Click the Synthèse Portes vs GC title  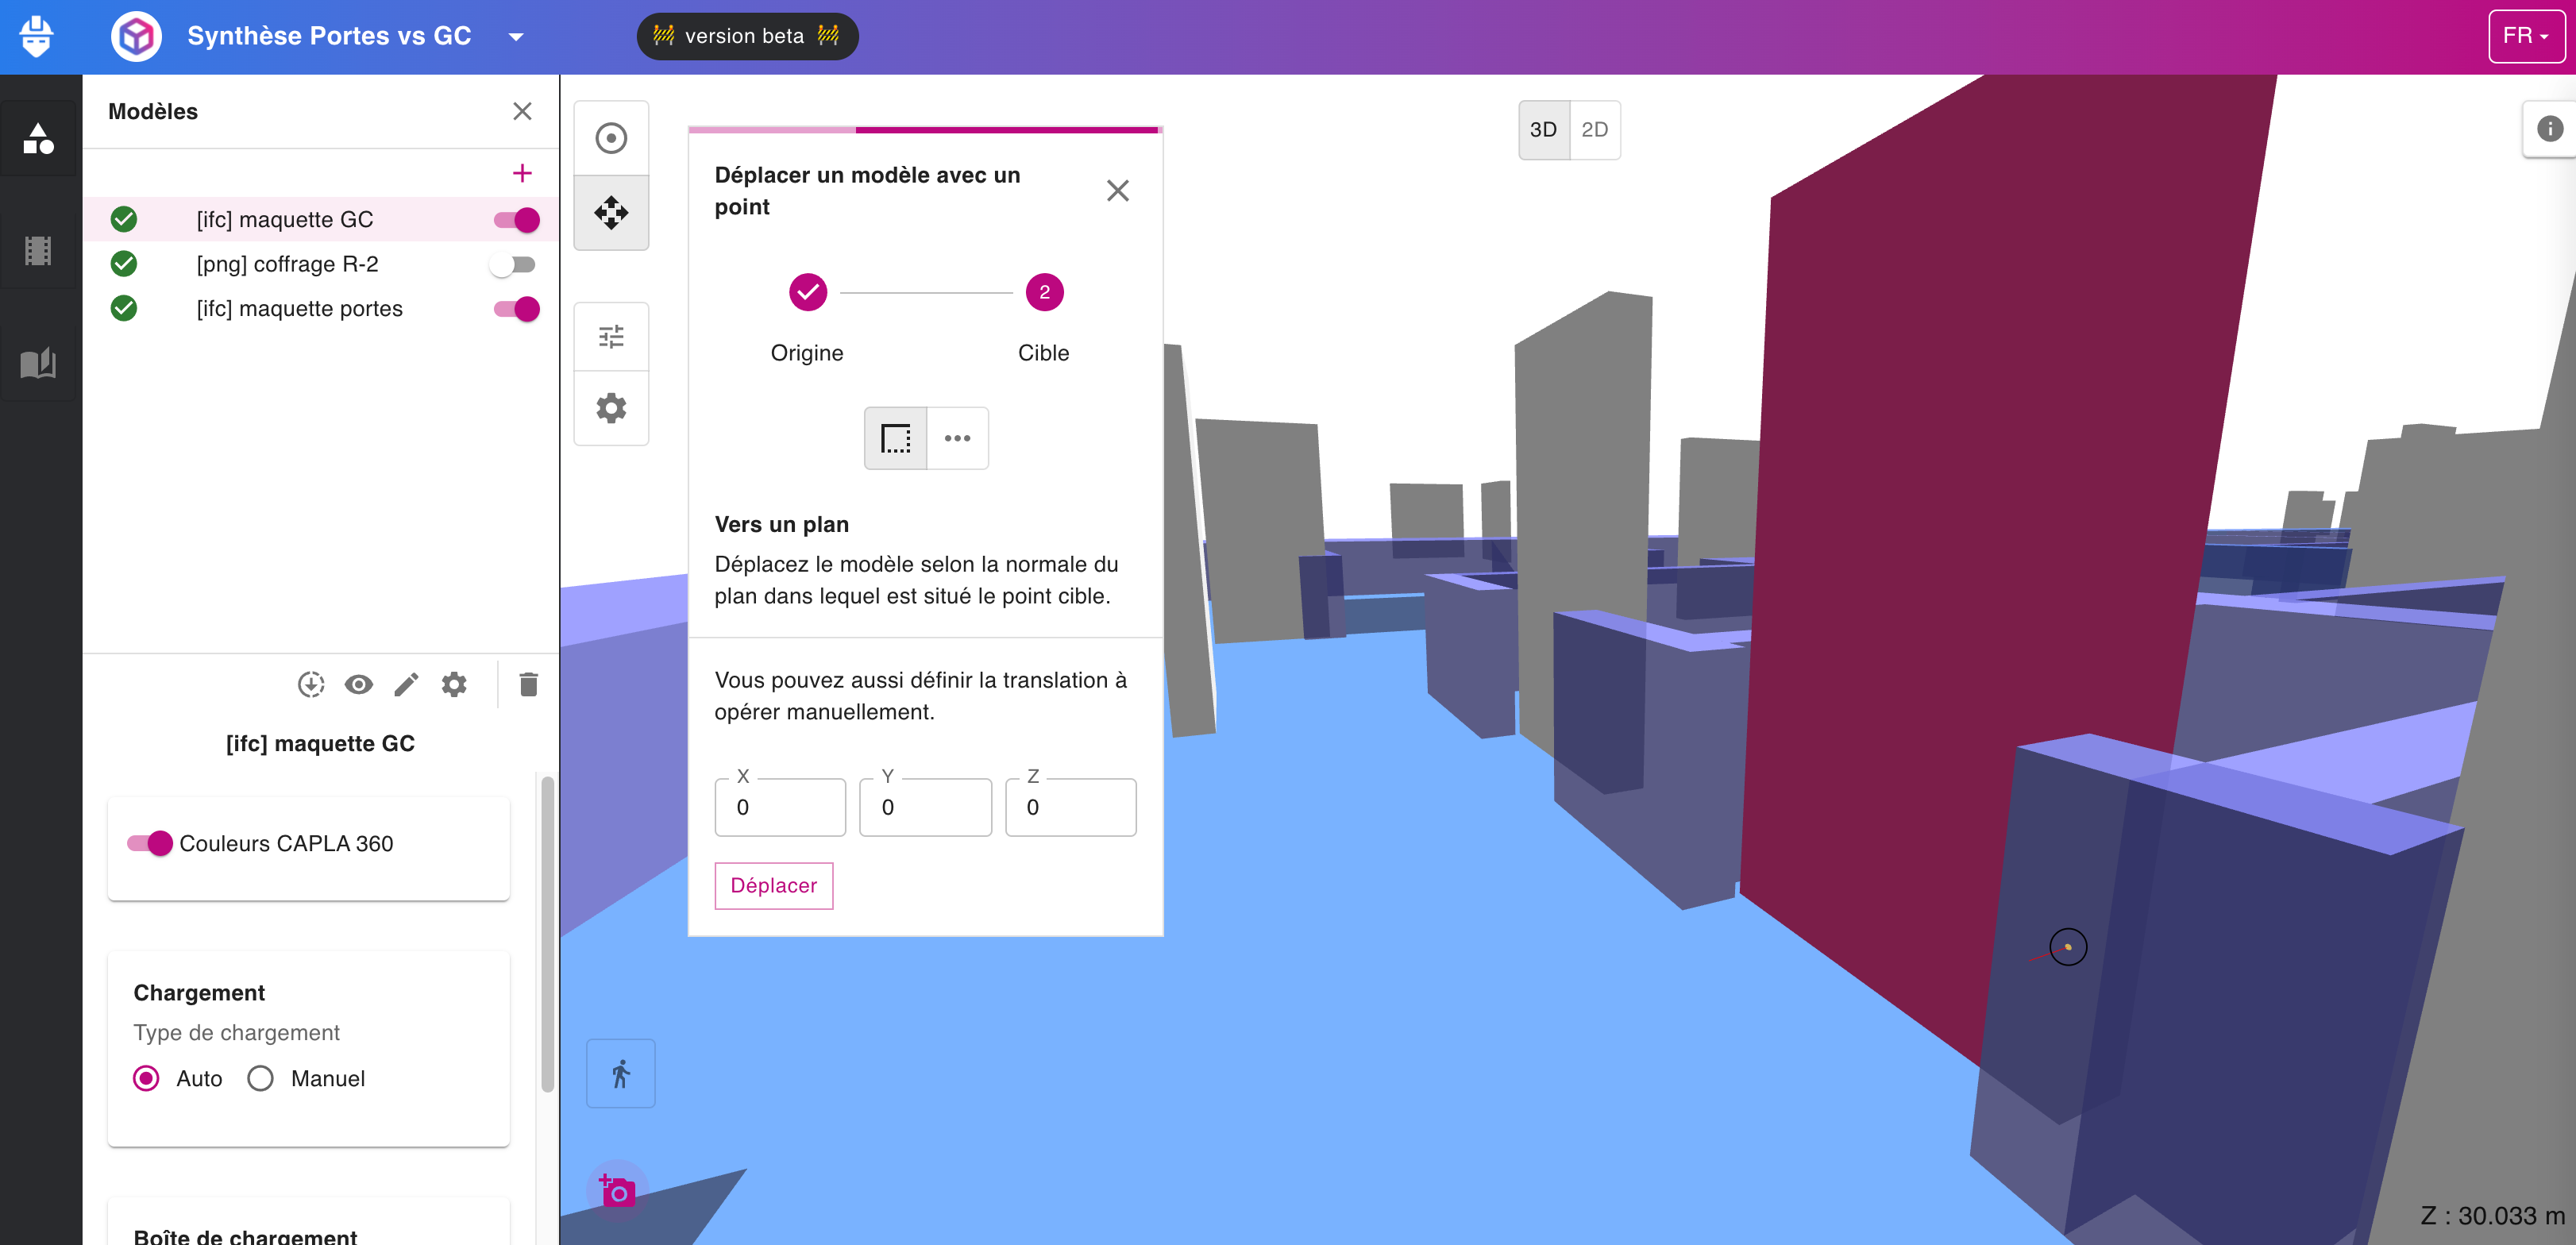click(x=329, y=36)
